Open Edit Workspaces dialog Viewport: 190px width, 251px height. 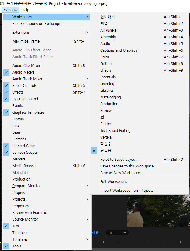140,182
